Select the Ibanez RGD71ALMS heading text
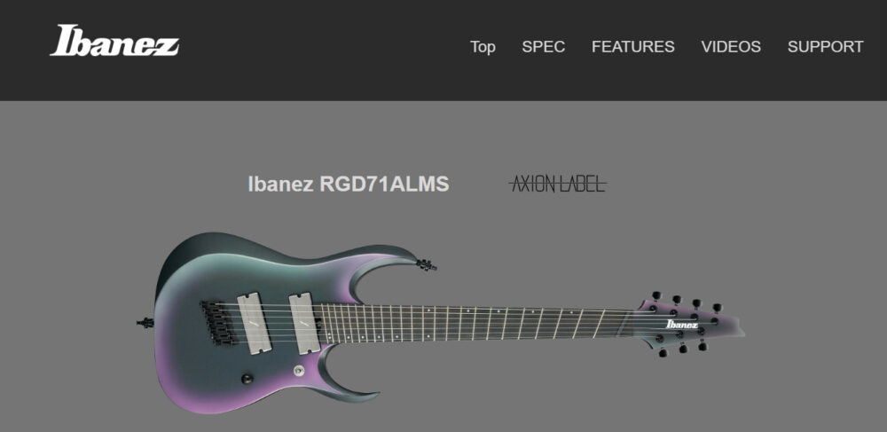The height and width of the screenshot is (432, 887). point(349,185)
